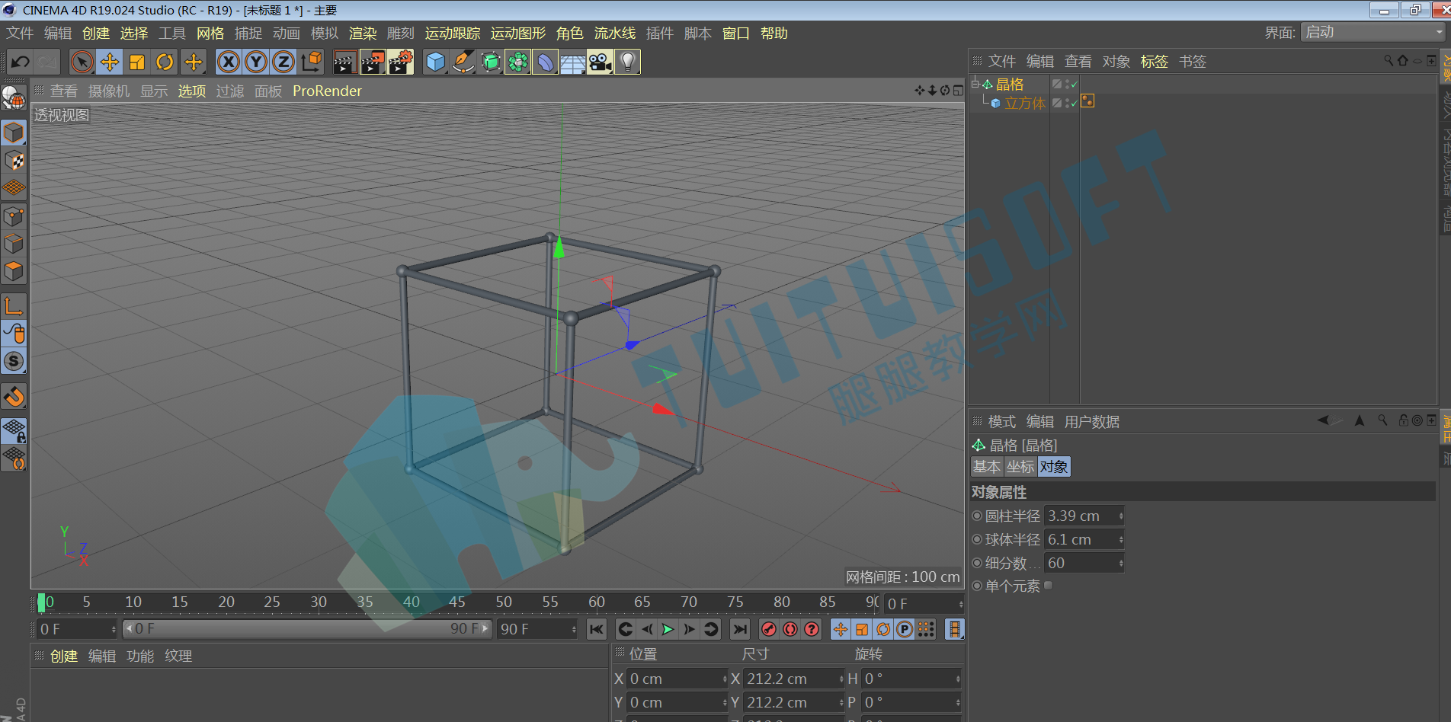Open the 运动图形 menu
1451x722 pixels.
[518, 34]
